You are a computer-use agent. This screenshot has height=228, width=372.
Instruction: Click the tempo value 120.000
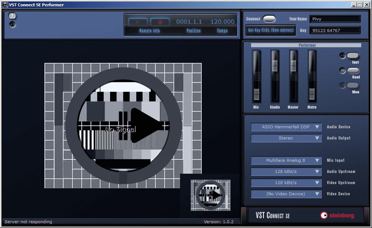click(222, 22)
